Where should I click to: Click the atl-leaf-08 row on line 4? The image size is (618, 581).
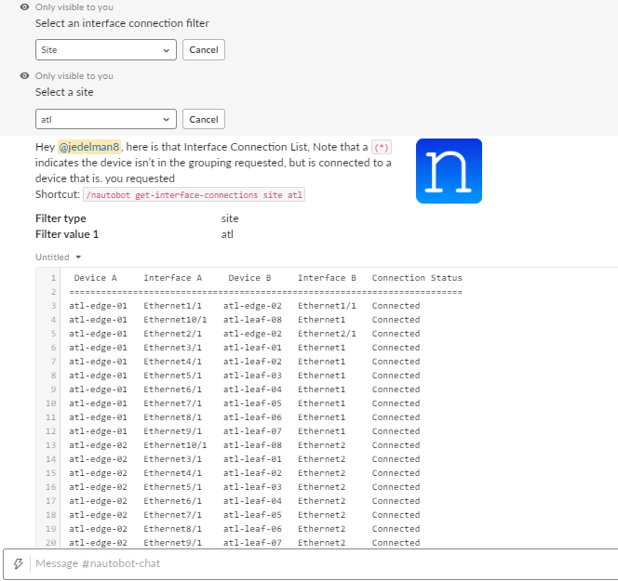[252, 320]
